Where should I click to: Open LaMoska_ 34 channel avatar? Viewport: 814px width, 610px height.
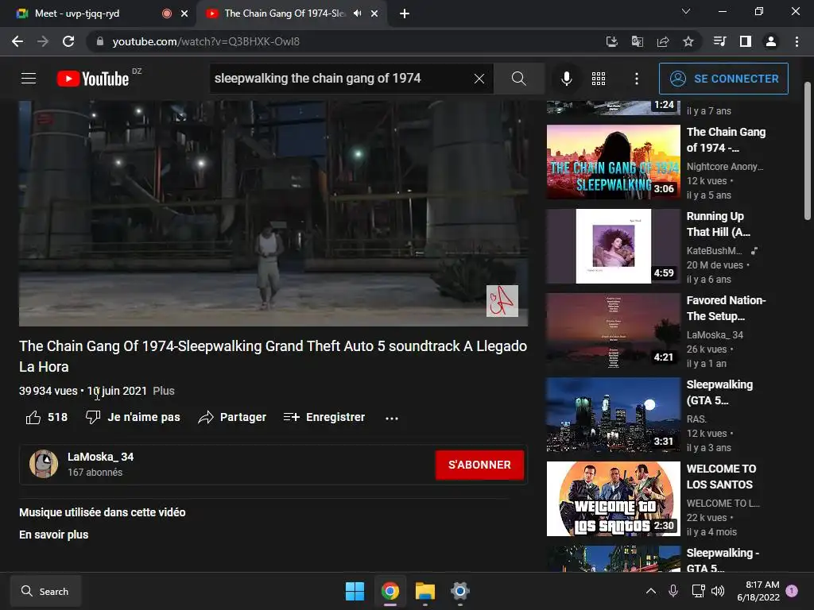click(44, 464)
